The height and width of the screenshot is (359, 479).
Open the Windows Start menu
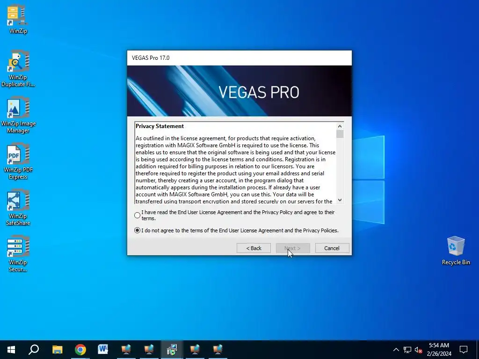[x=11, y=350]
